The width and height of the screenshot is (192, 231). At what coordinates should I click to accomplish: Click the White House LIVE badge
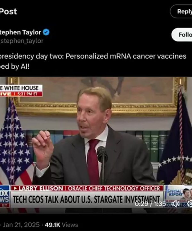pos(21,91)
